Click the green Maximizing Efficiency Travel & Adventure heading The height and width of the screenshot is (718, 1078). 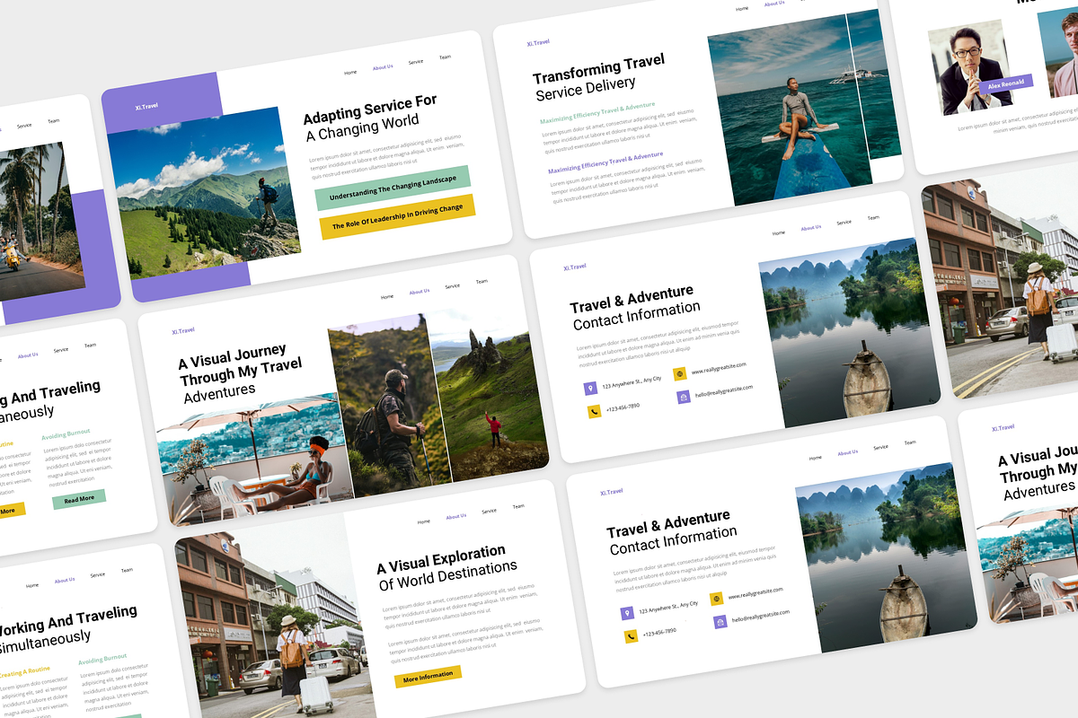click(597, 112)
